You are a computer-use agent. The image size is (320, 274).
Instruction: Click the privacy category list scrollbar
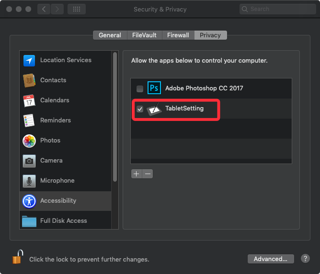click(x=115, y=117)
